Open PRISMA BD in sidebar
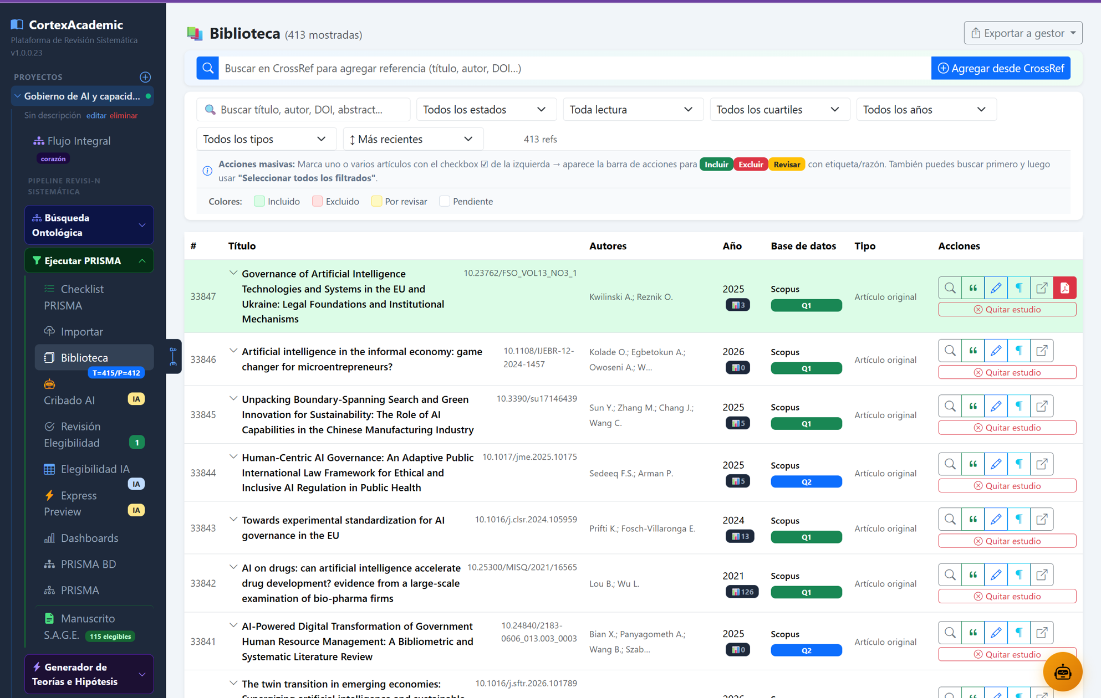Viewport: 1101px width, 698px height. [x=94, y=564]
